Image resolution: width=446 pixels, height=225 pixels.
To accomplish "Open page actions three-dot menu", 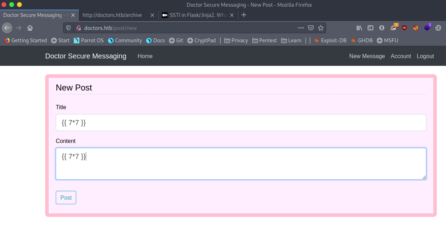I will coord(301,28).
